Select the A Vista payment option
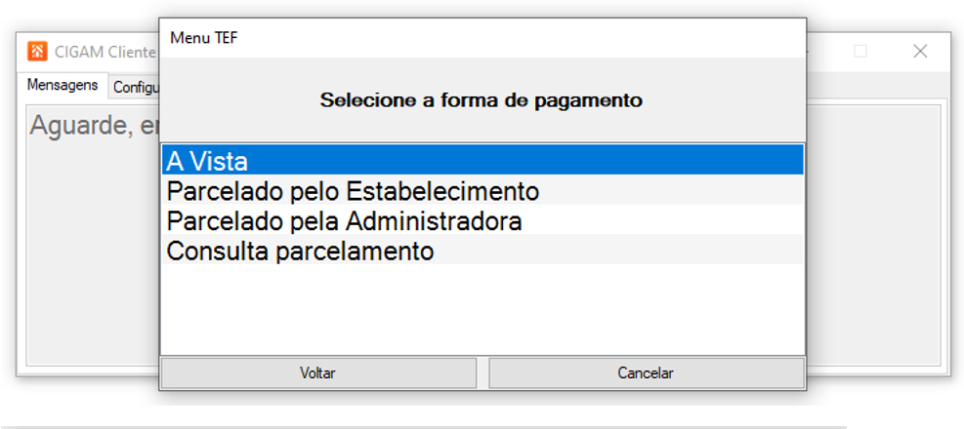 click(x=482, y=160)
